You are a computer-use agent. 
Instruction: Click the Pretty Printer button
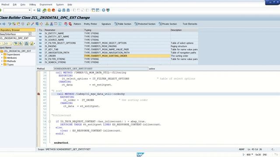click(91, 24)
